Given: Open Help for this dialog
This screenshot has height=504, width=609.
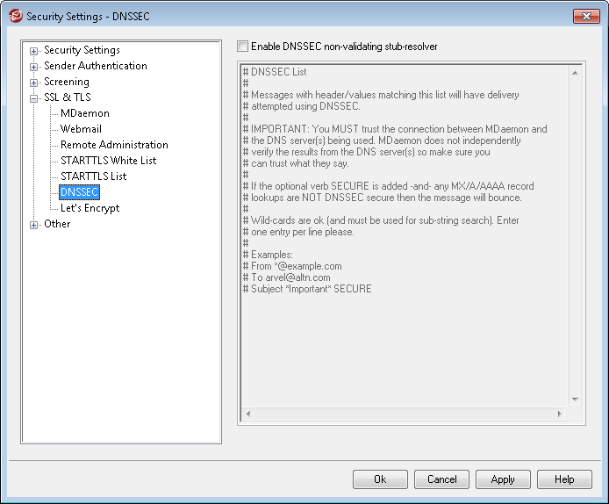Looking at the screenshot, I should coord(564,479).
